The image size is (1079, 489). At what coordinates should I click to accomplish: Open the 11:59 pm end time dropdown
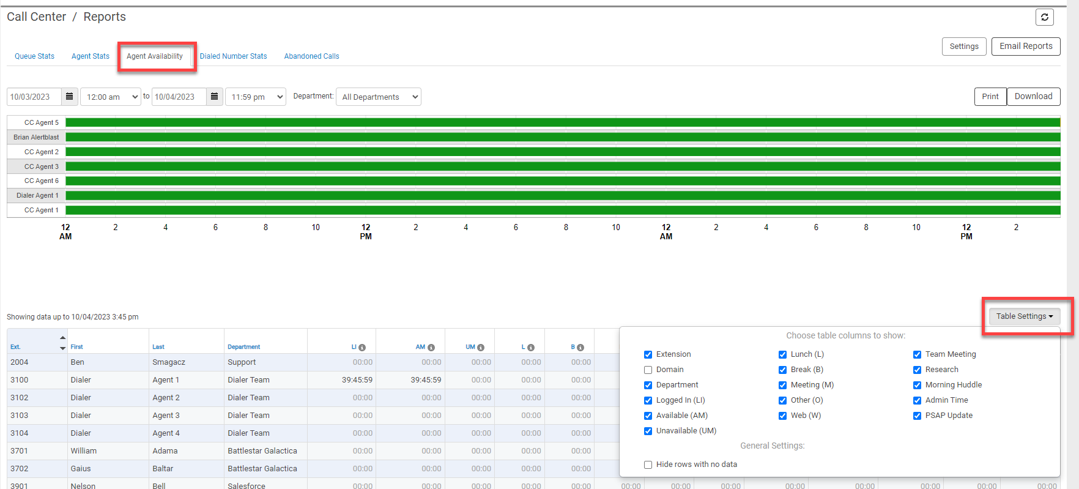256,97
